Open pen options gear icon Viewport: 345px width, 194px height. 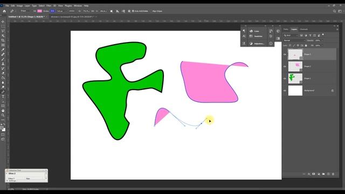(129, 11)
